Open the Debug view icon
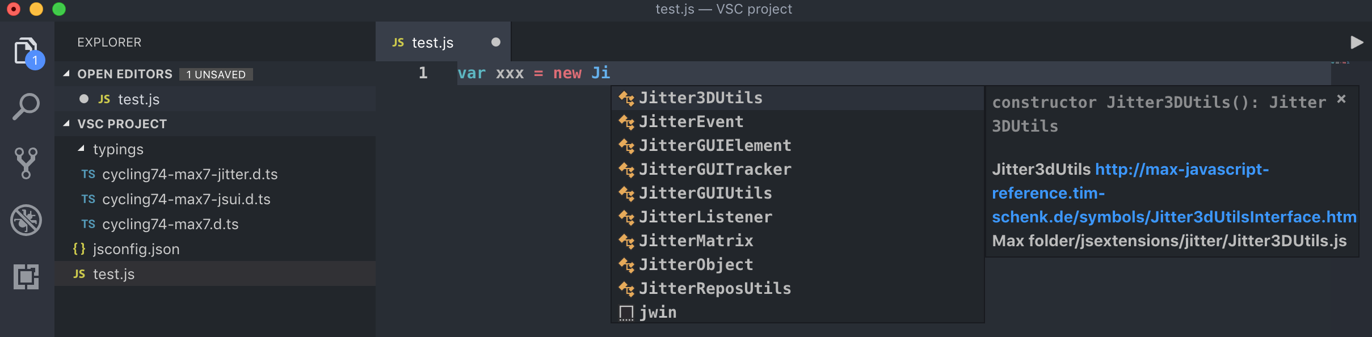The width and height of the screenshot is (1372, 337). [26, 220]
